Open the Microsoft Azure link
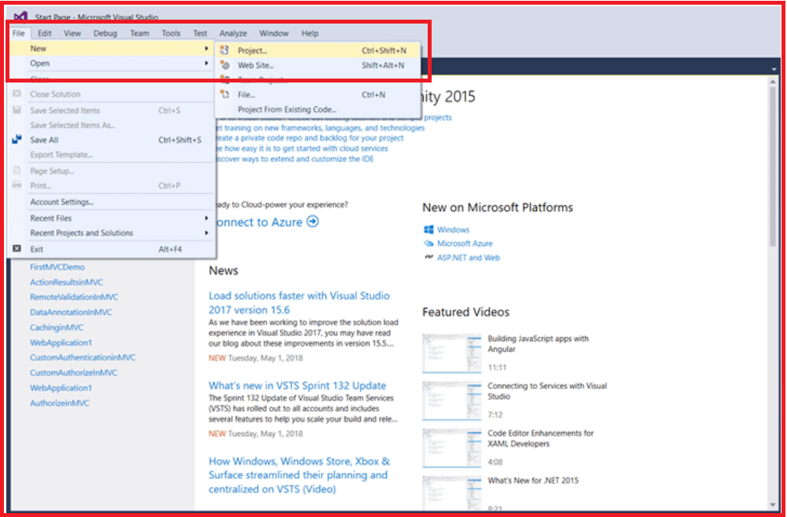The height and width of the screenshot is (517, 787). tap(465, 244)
